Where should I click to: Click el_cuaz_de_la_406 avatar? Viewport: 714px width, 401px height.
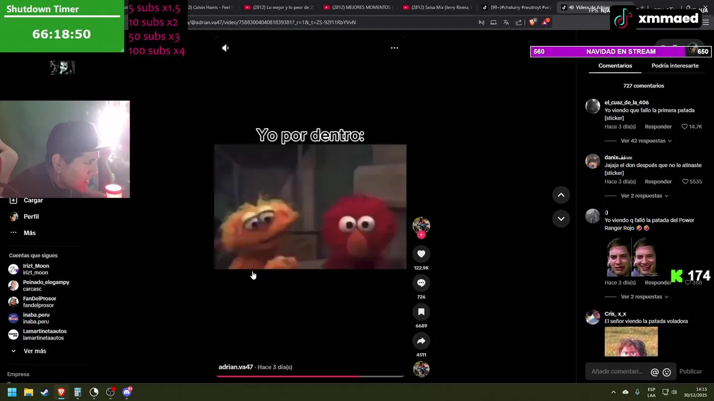coord(592,106)
